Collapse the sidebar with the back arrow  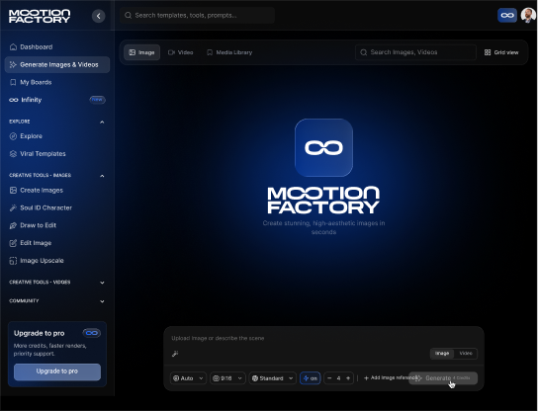(98, 16)
